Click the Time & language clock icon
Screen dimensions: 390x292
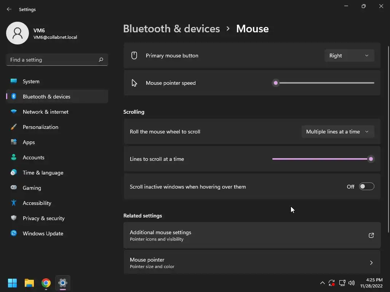14,172
